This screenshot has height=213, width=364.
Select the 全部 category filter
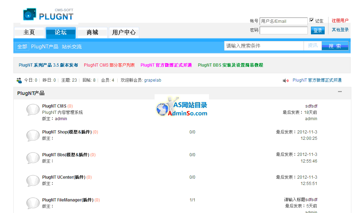point(22,47)
